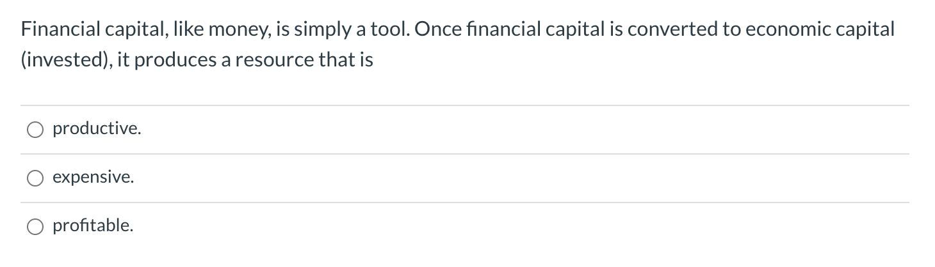Click the divider between expensive and profitable
This screenshot has height=267, width=935.
coord(465,202)
